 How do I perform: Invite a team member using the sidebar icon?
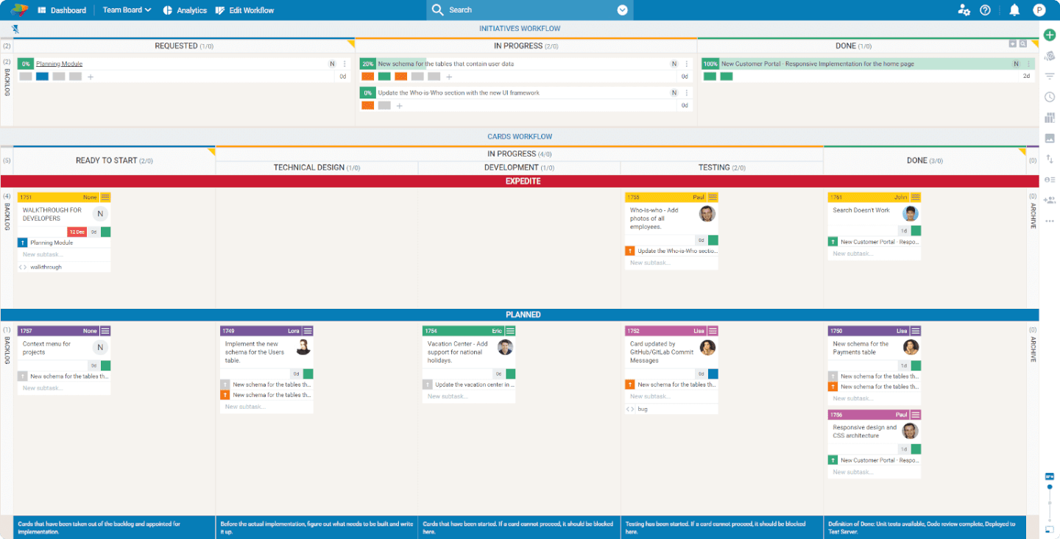pos(1049,199)
